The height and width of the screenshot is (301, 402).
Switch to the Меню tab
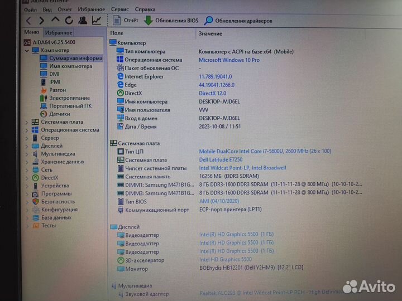point(32,32)
